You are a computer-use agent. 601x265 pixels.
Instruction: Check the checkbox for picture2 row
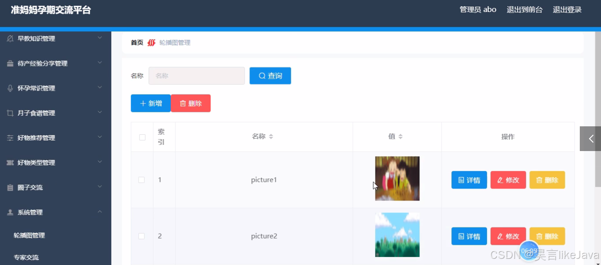click(x=141, y=236)
